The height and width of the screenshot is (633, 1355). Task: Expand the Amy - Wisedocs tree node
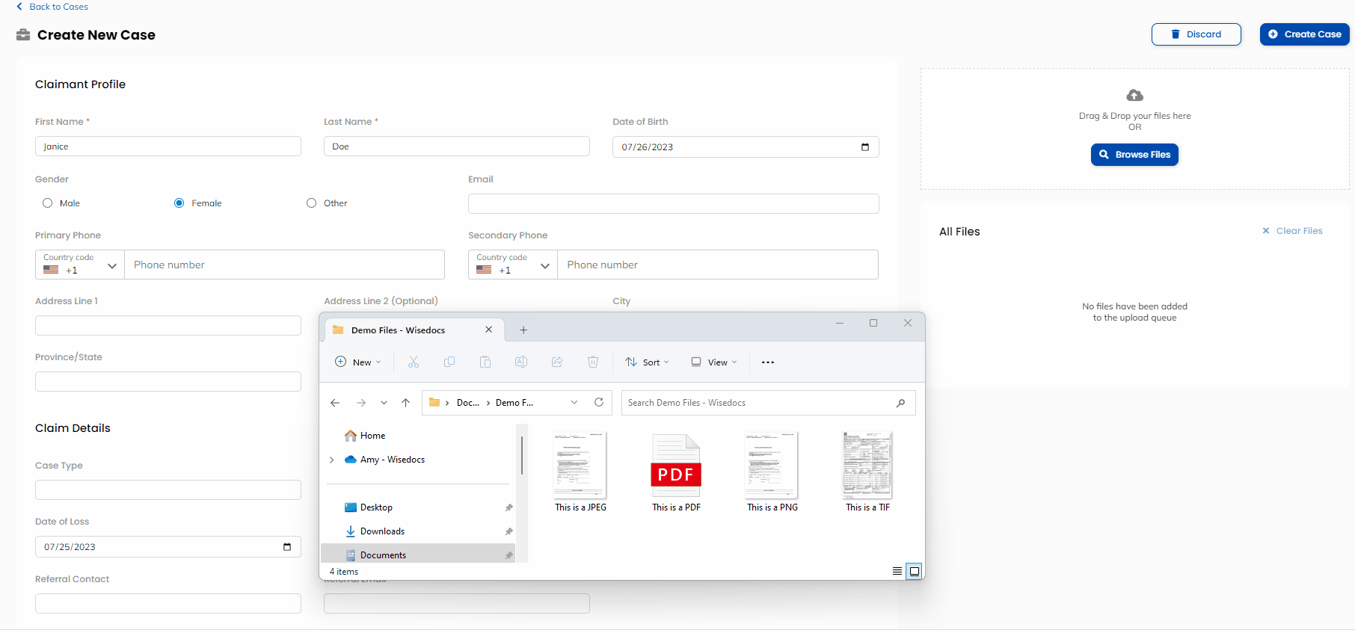coord(331,460)
